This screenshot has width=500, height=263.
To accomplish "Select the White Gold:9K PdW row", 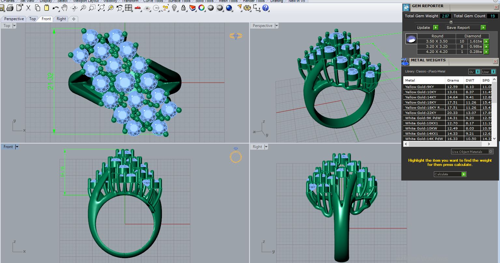I will click(x=447, y=118).
